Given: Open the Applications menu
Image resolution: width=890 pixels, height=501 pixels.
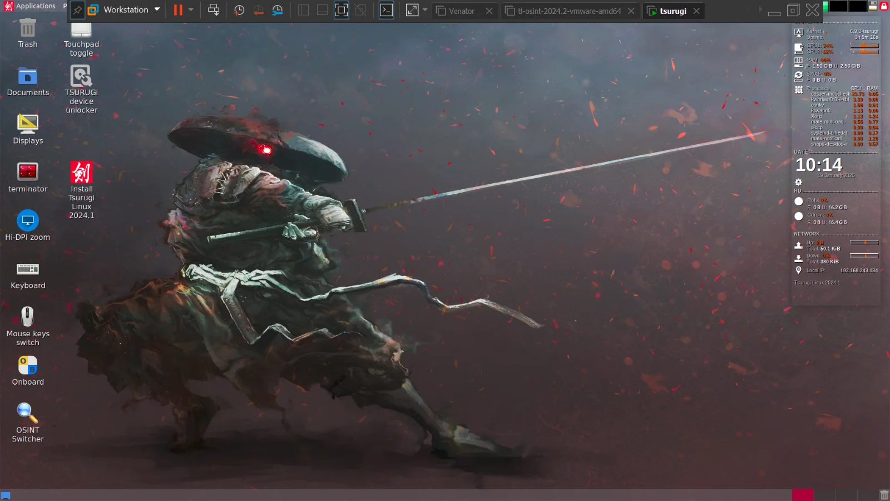Looking at the screenshot, I should [x=31, y=6].
